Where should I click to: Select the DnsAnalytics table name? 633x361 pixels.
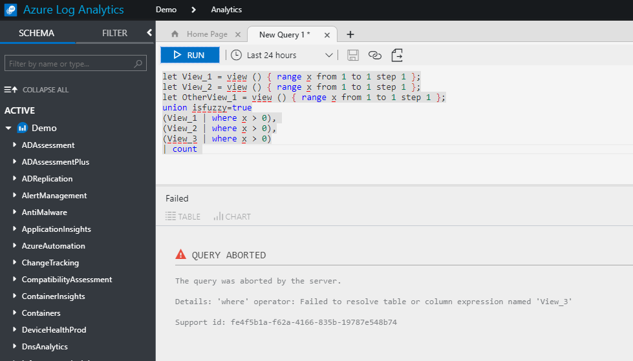pyautogui.click(x=45, y=347)
